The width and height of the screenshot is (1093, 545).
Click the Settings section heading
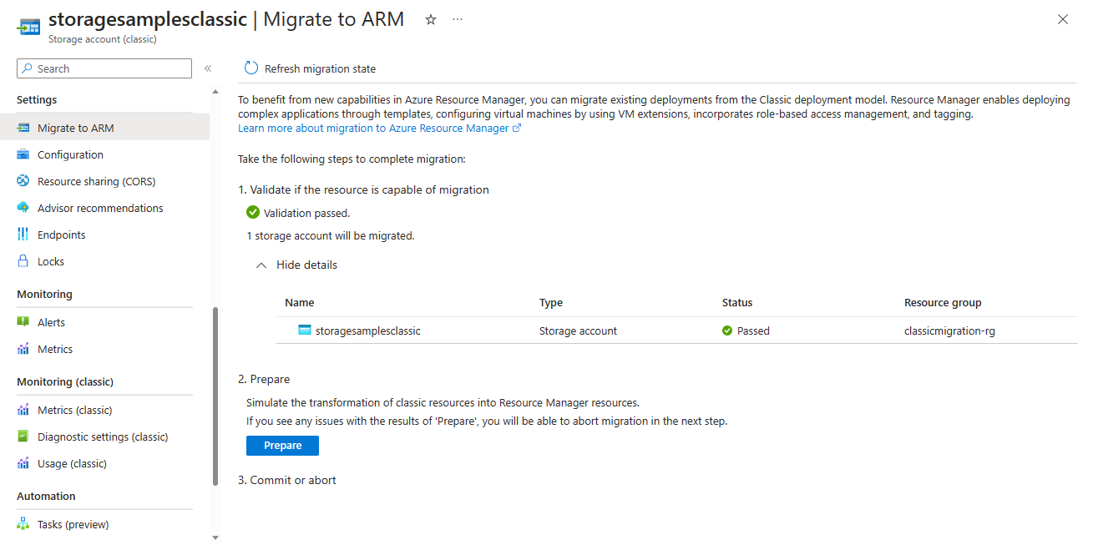[37, 99]
